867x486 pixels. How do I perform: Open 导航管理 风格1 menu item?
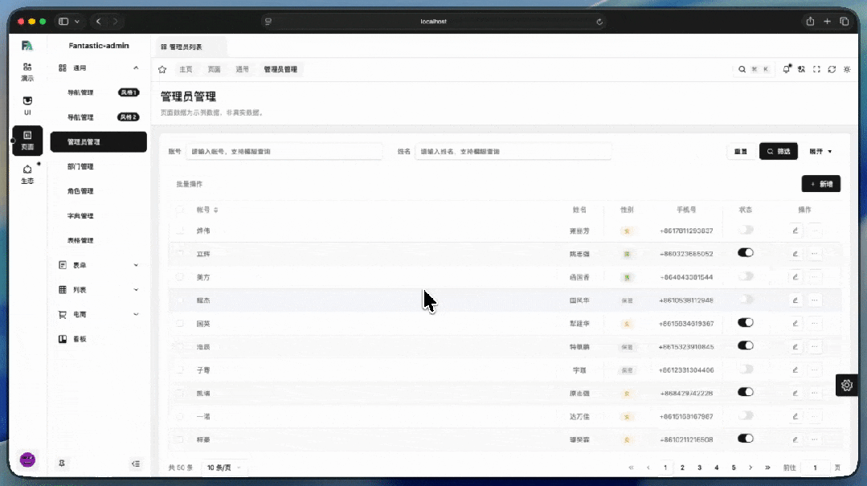pos(98,92)
